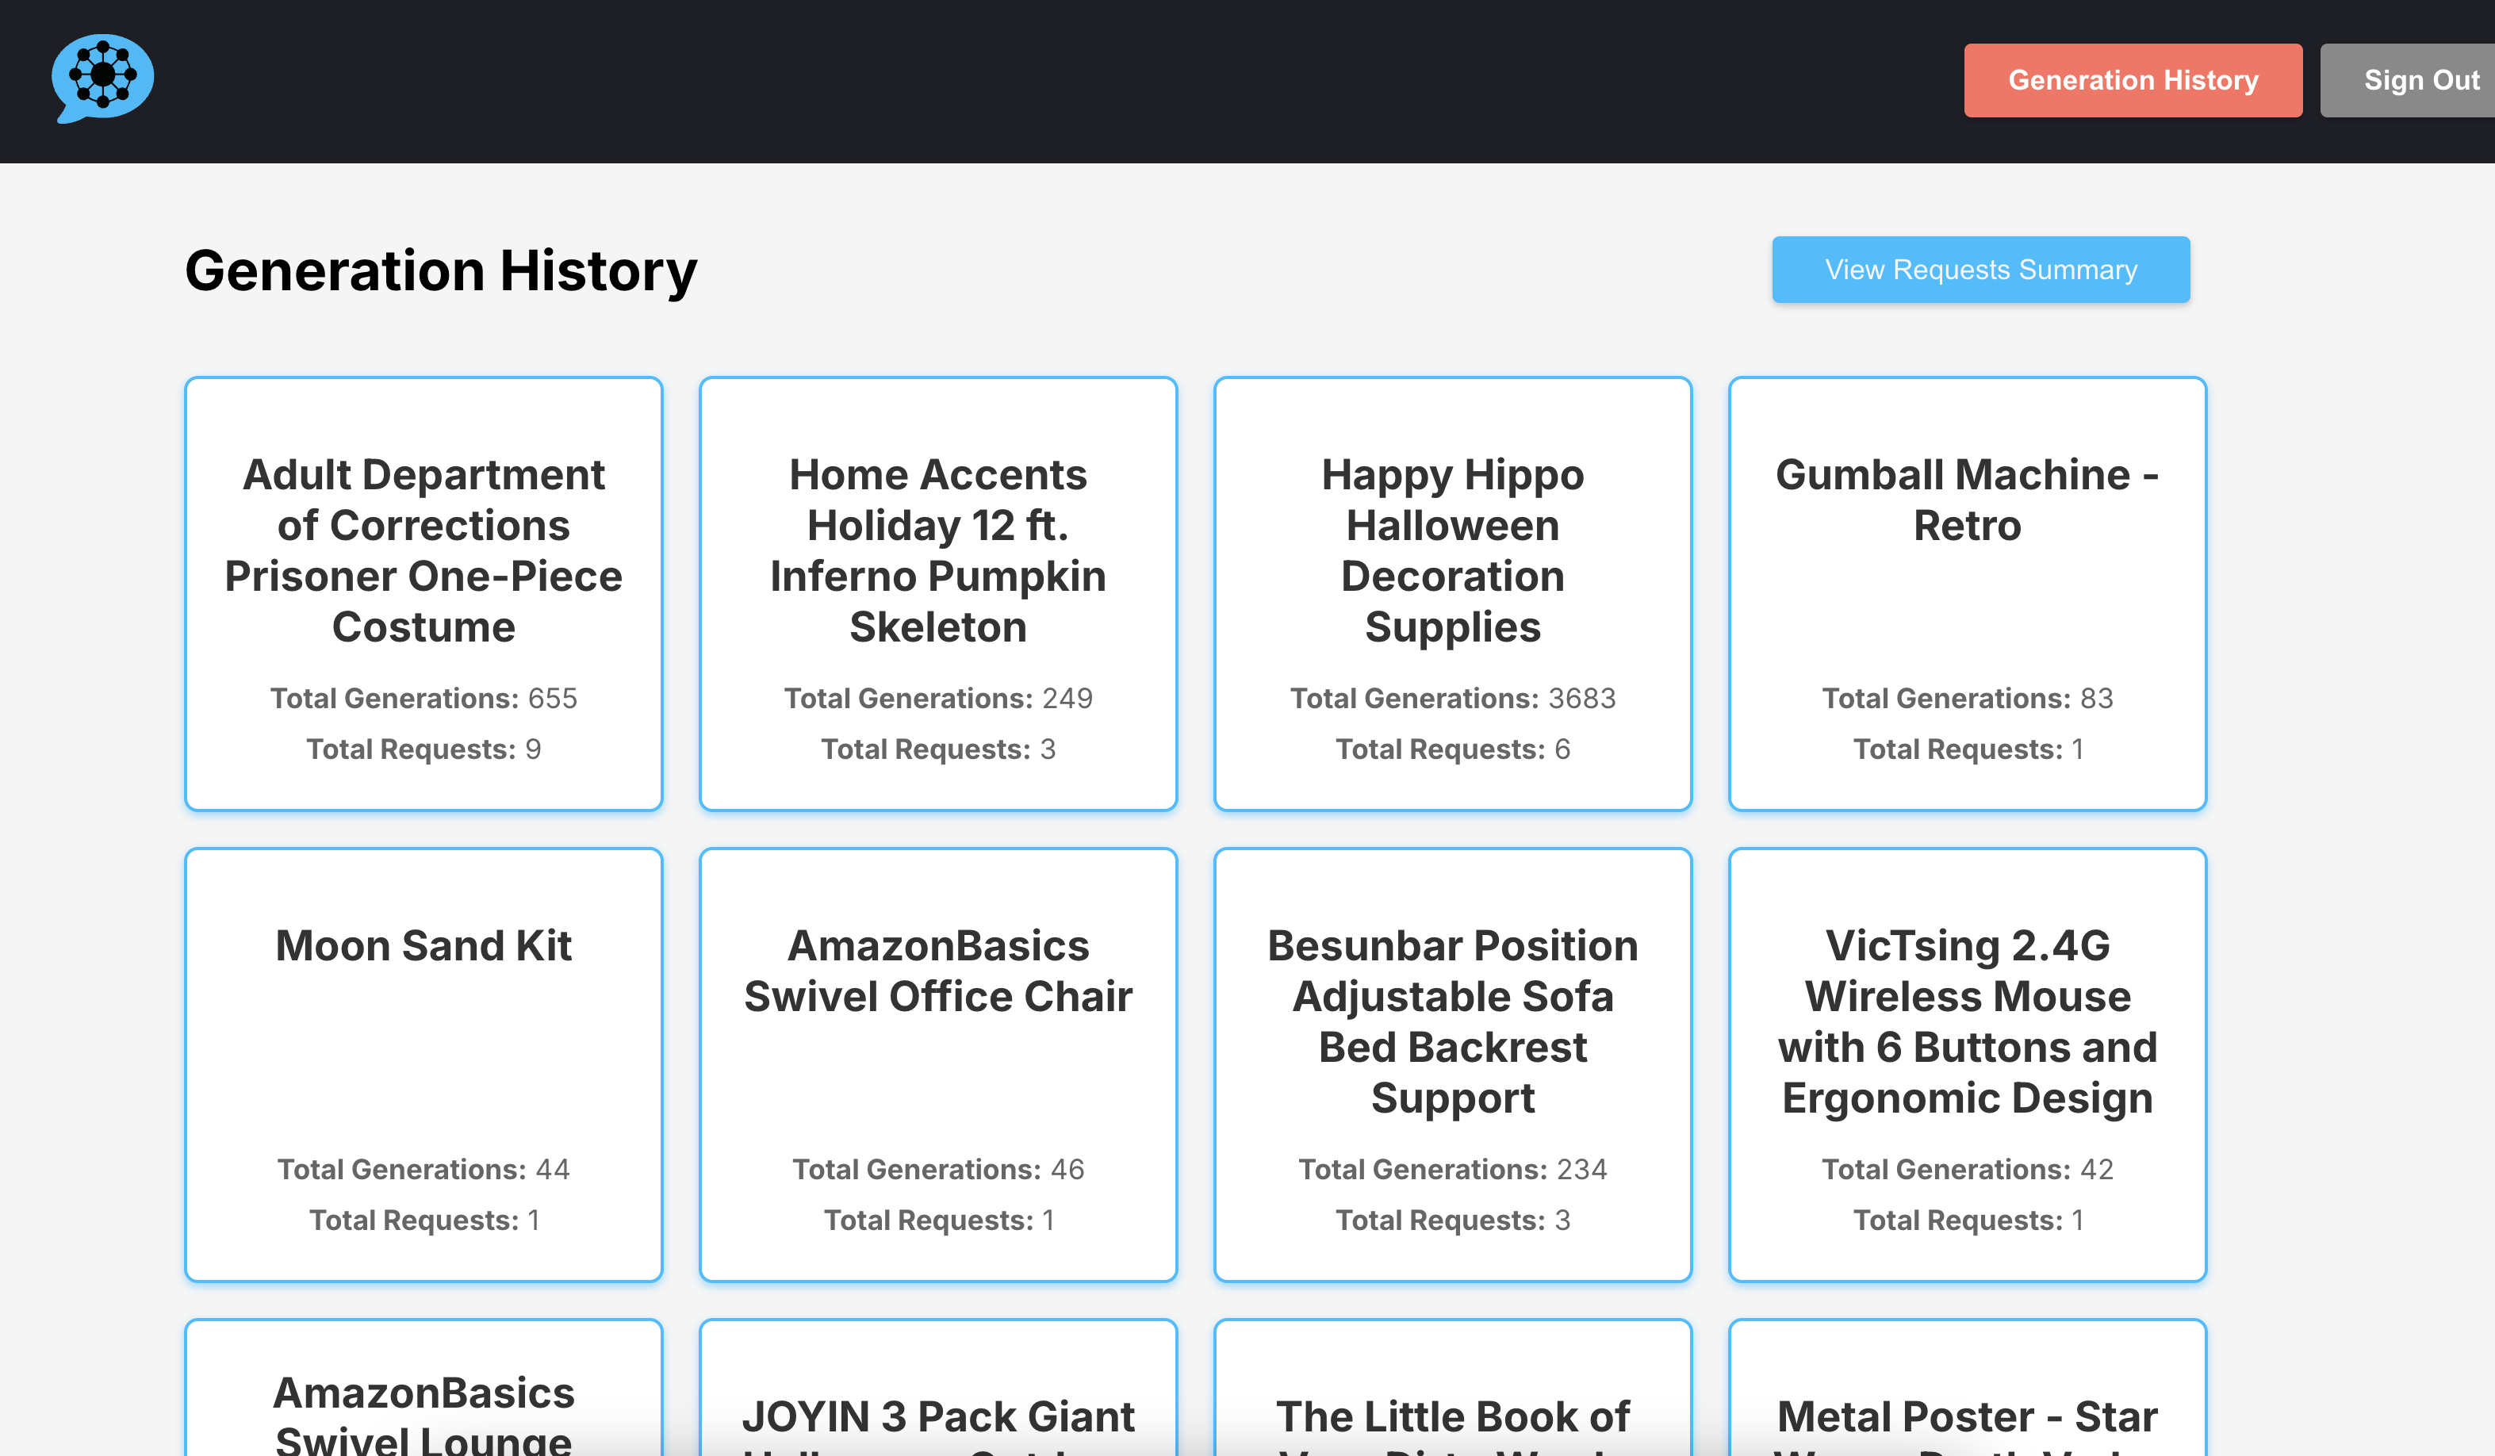This screenshot has height=1456, width=2495.
Task: Click the Generation History page heading
Action: click(x=441, y=270)
